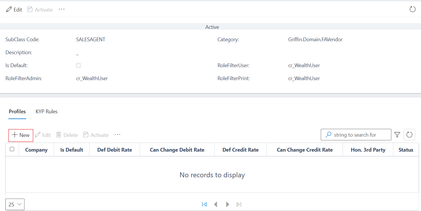
Task: Click the RoleFilterPrint cr_WealthUser value
Action: (304, 78)
